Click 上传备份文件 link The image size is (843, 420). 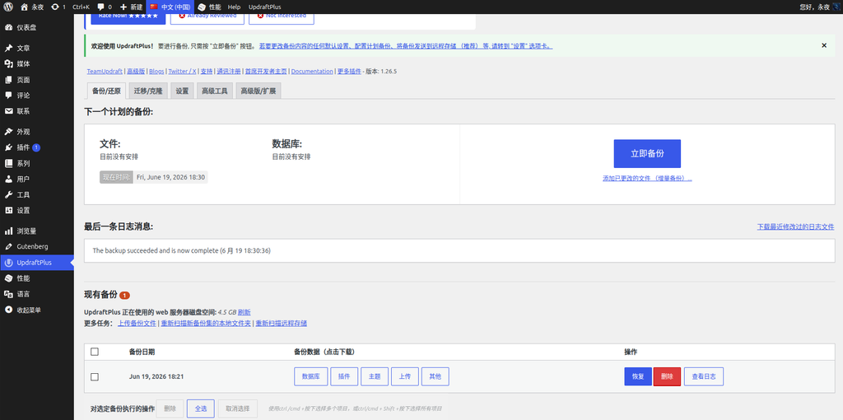click(137, 323)
